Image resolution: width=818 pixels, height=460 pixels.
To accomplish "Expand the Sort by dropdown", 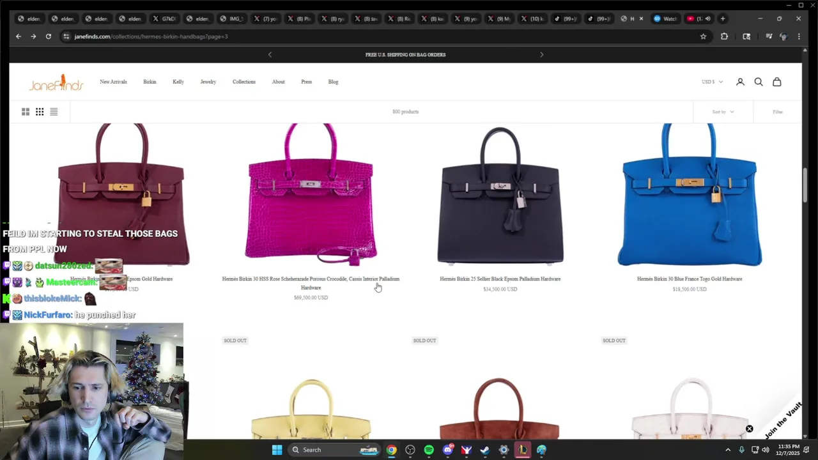I will [x=723, y=112].
